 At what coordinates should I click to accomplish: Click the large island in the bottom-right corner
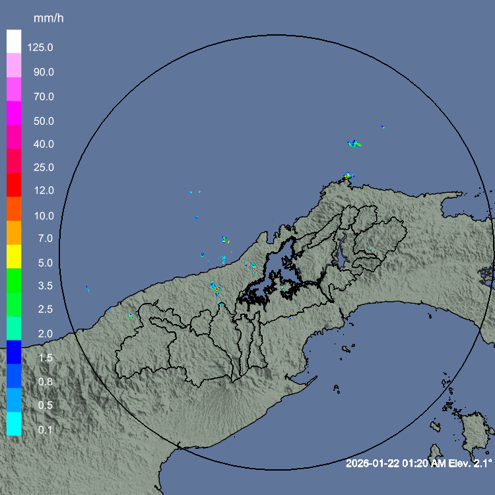tap(474, 429)
